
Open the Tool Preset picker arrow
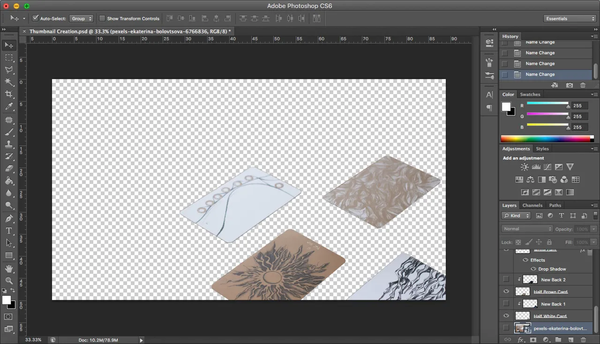click(24, 19)
